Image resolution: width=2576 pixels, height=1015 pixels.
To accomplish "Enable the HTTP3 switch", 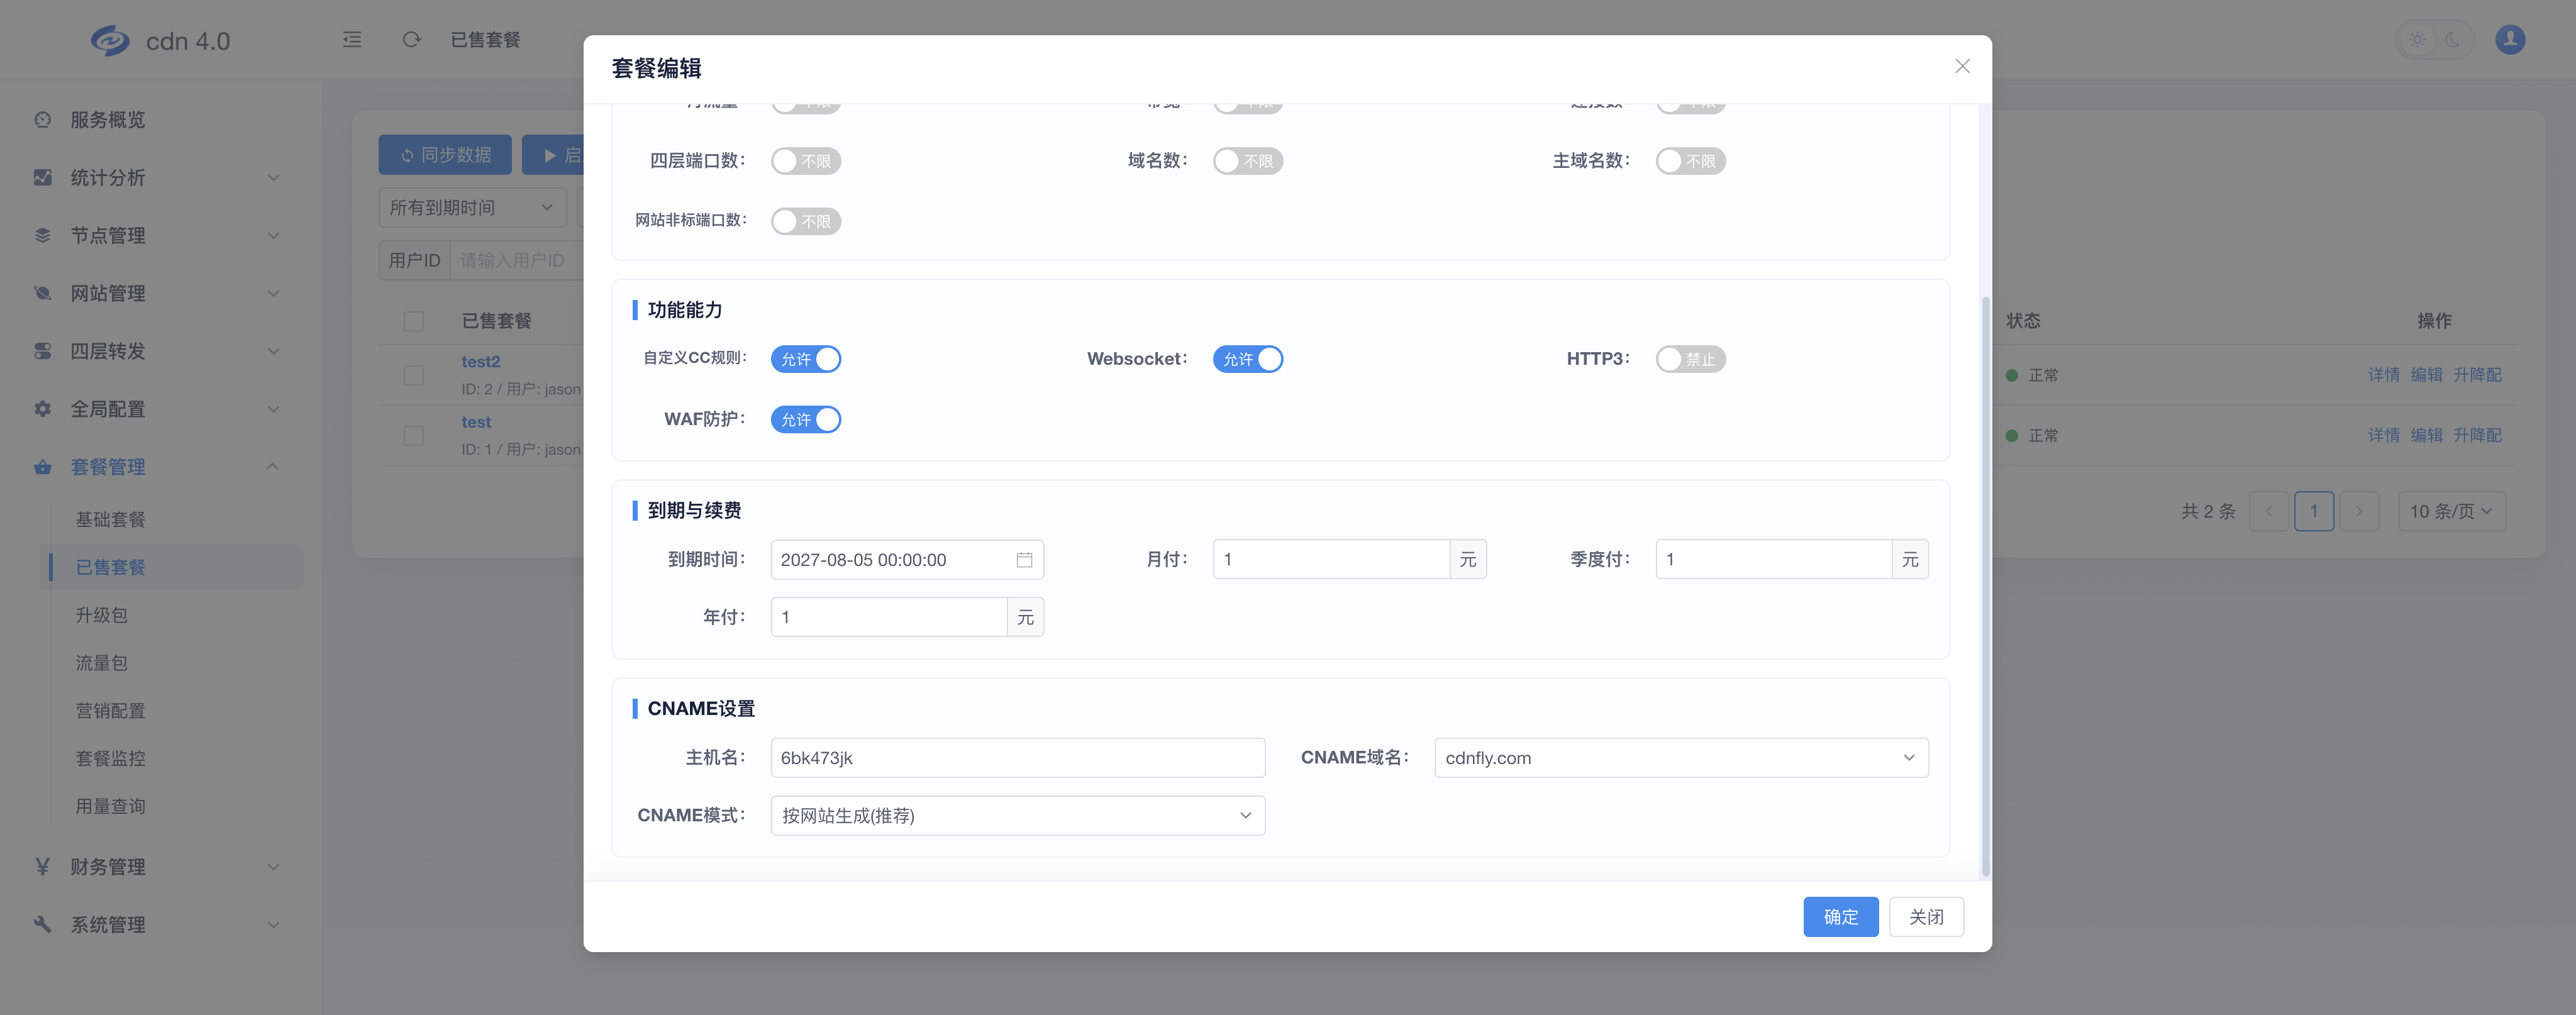I will tap(1690, 359).
